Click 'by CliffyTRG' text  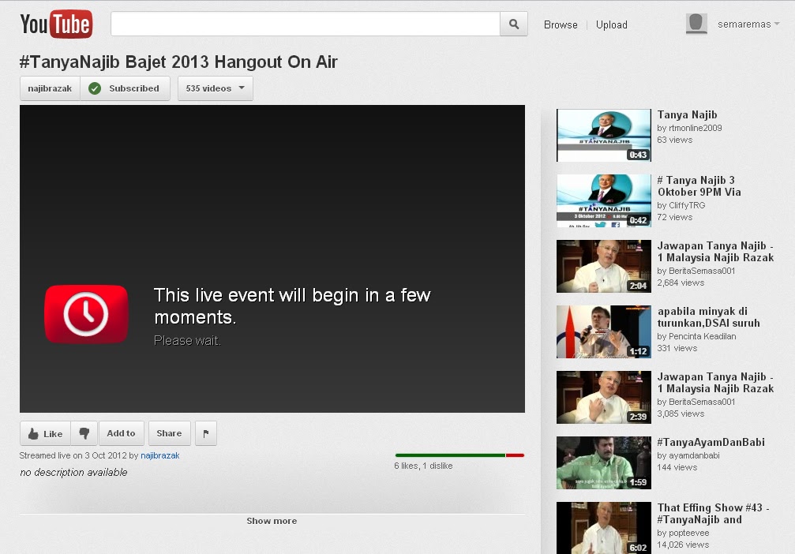tap(681, 205)
